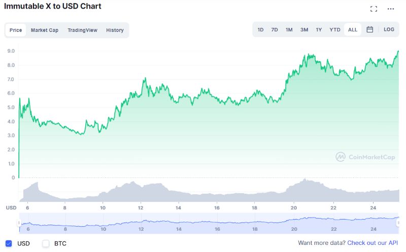Enable the BTC checkbox
Viewport: 406px width, 252px height.
point(46,243)
